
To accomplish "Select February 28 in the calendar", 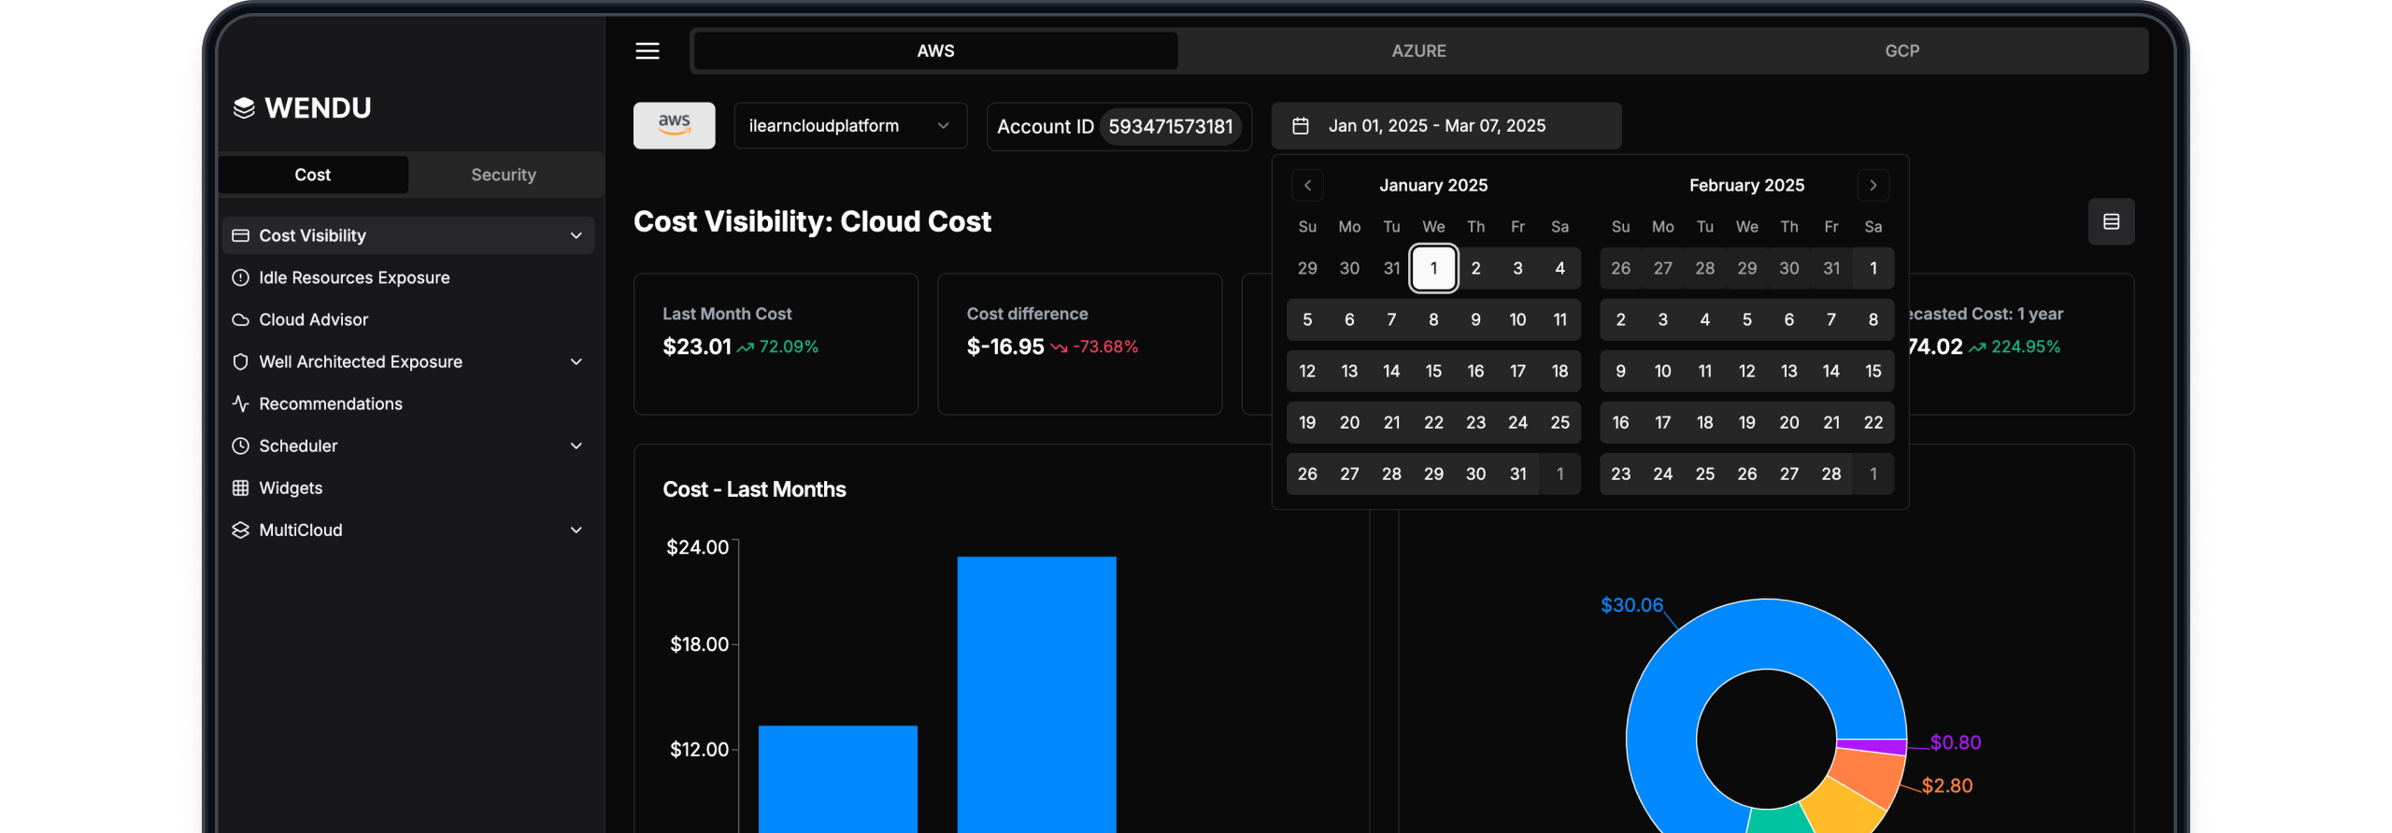I will click(1830, 473).
